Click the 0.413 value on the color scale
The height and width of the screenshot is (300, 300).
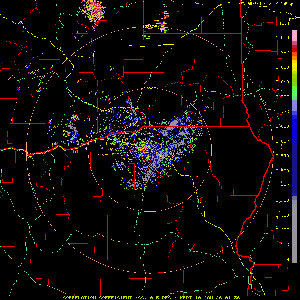coord(282,200)
